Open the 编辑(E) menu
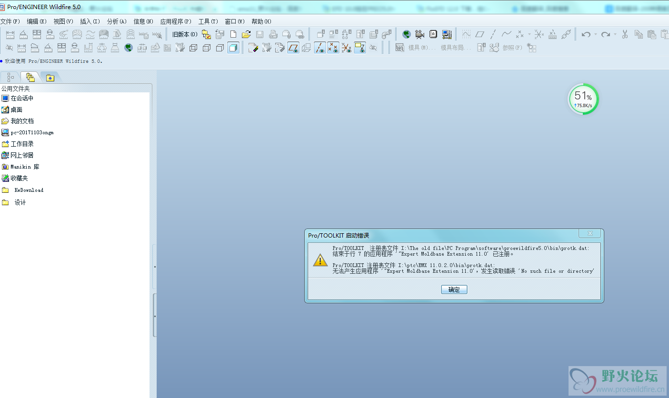This screenshot has height=398, width=669. (37, 21)
